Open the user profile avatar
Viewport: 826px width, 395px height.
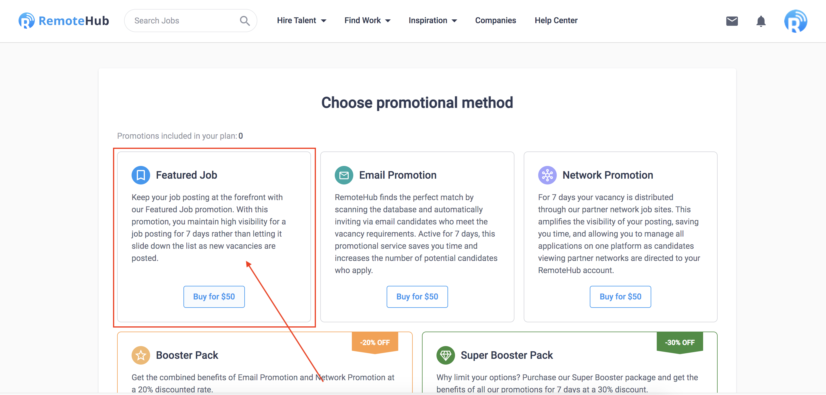[795, 21]
